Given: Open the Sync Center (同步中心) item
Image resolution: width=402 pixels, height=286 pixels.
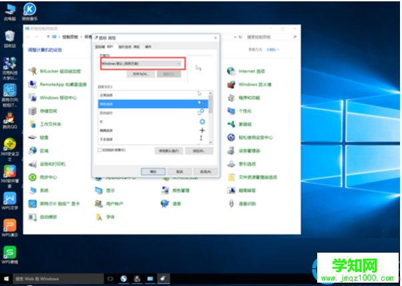Looking at the screenshot, I should [x=43, y=177].
